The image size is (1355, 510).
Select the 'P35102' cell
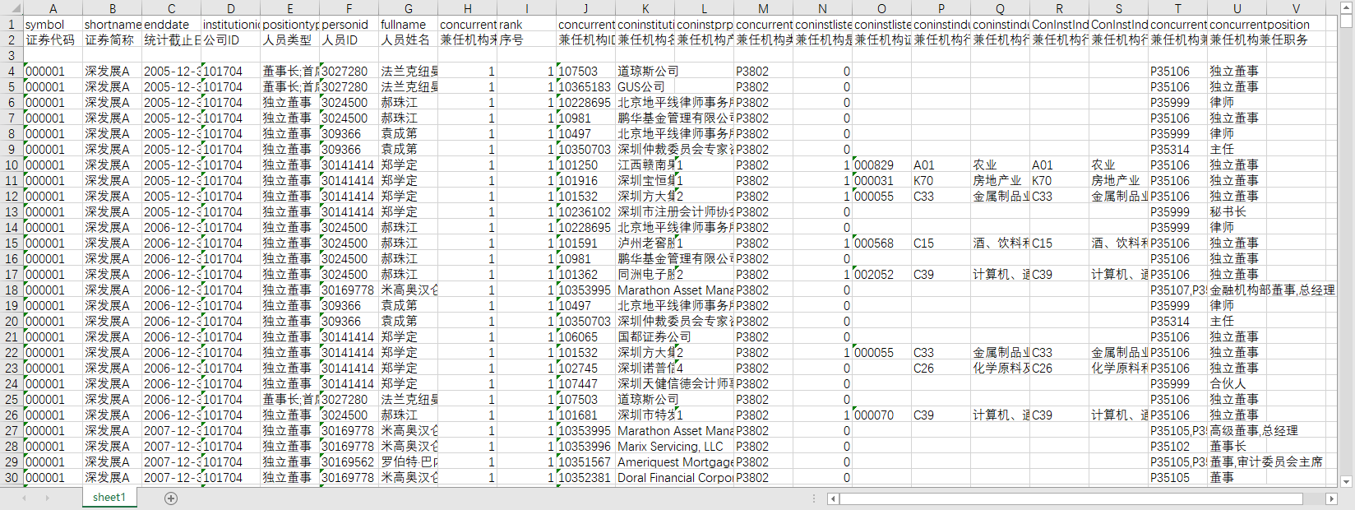1178,446
